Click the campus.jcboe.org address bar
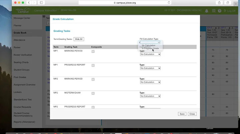This screenshot has width=240, height=134. click(125, 3)
